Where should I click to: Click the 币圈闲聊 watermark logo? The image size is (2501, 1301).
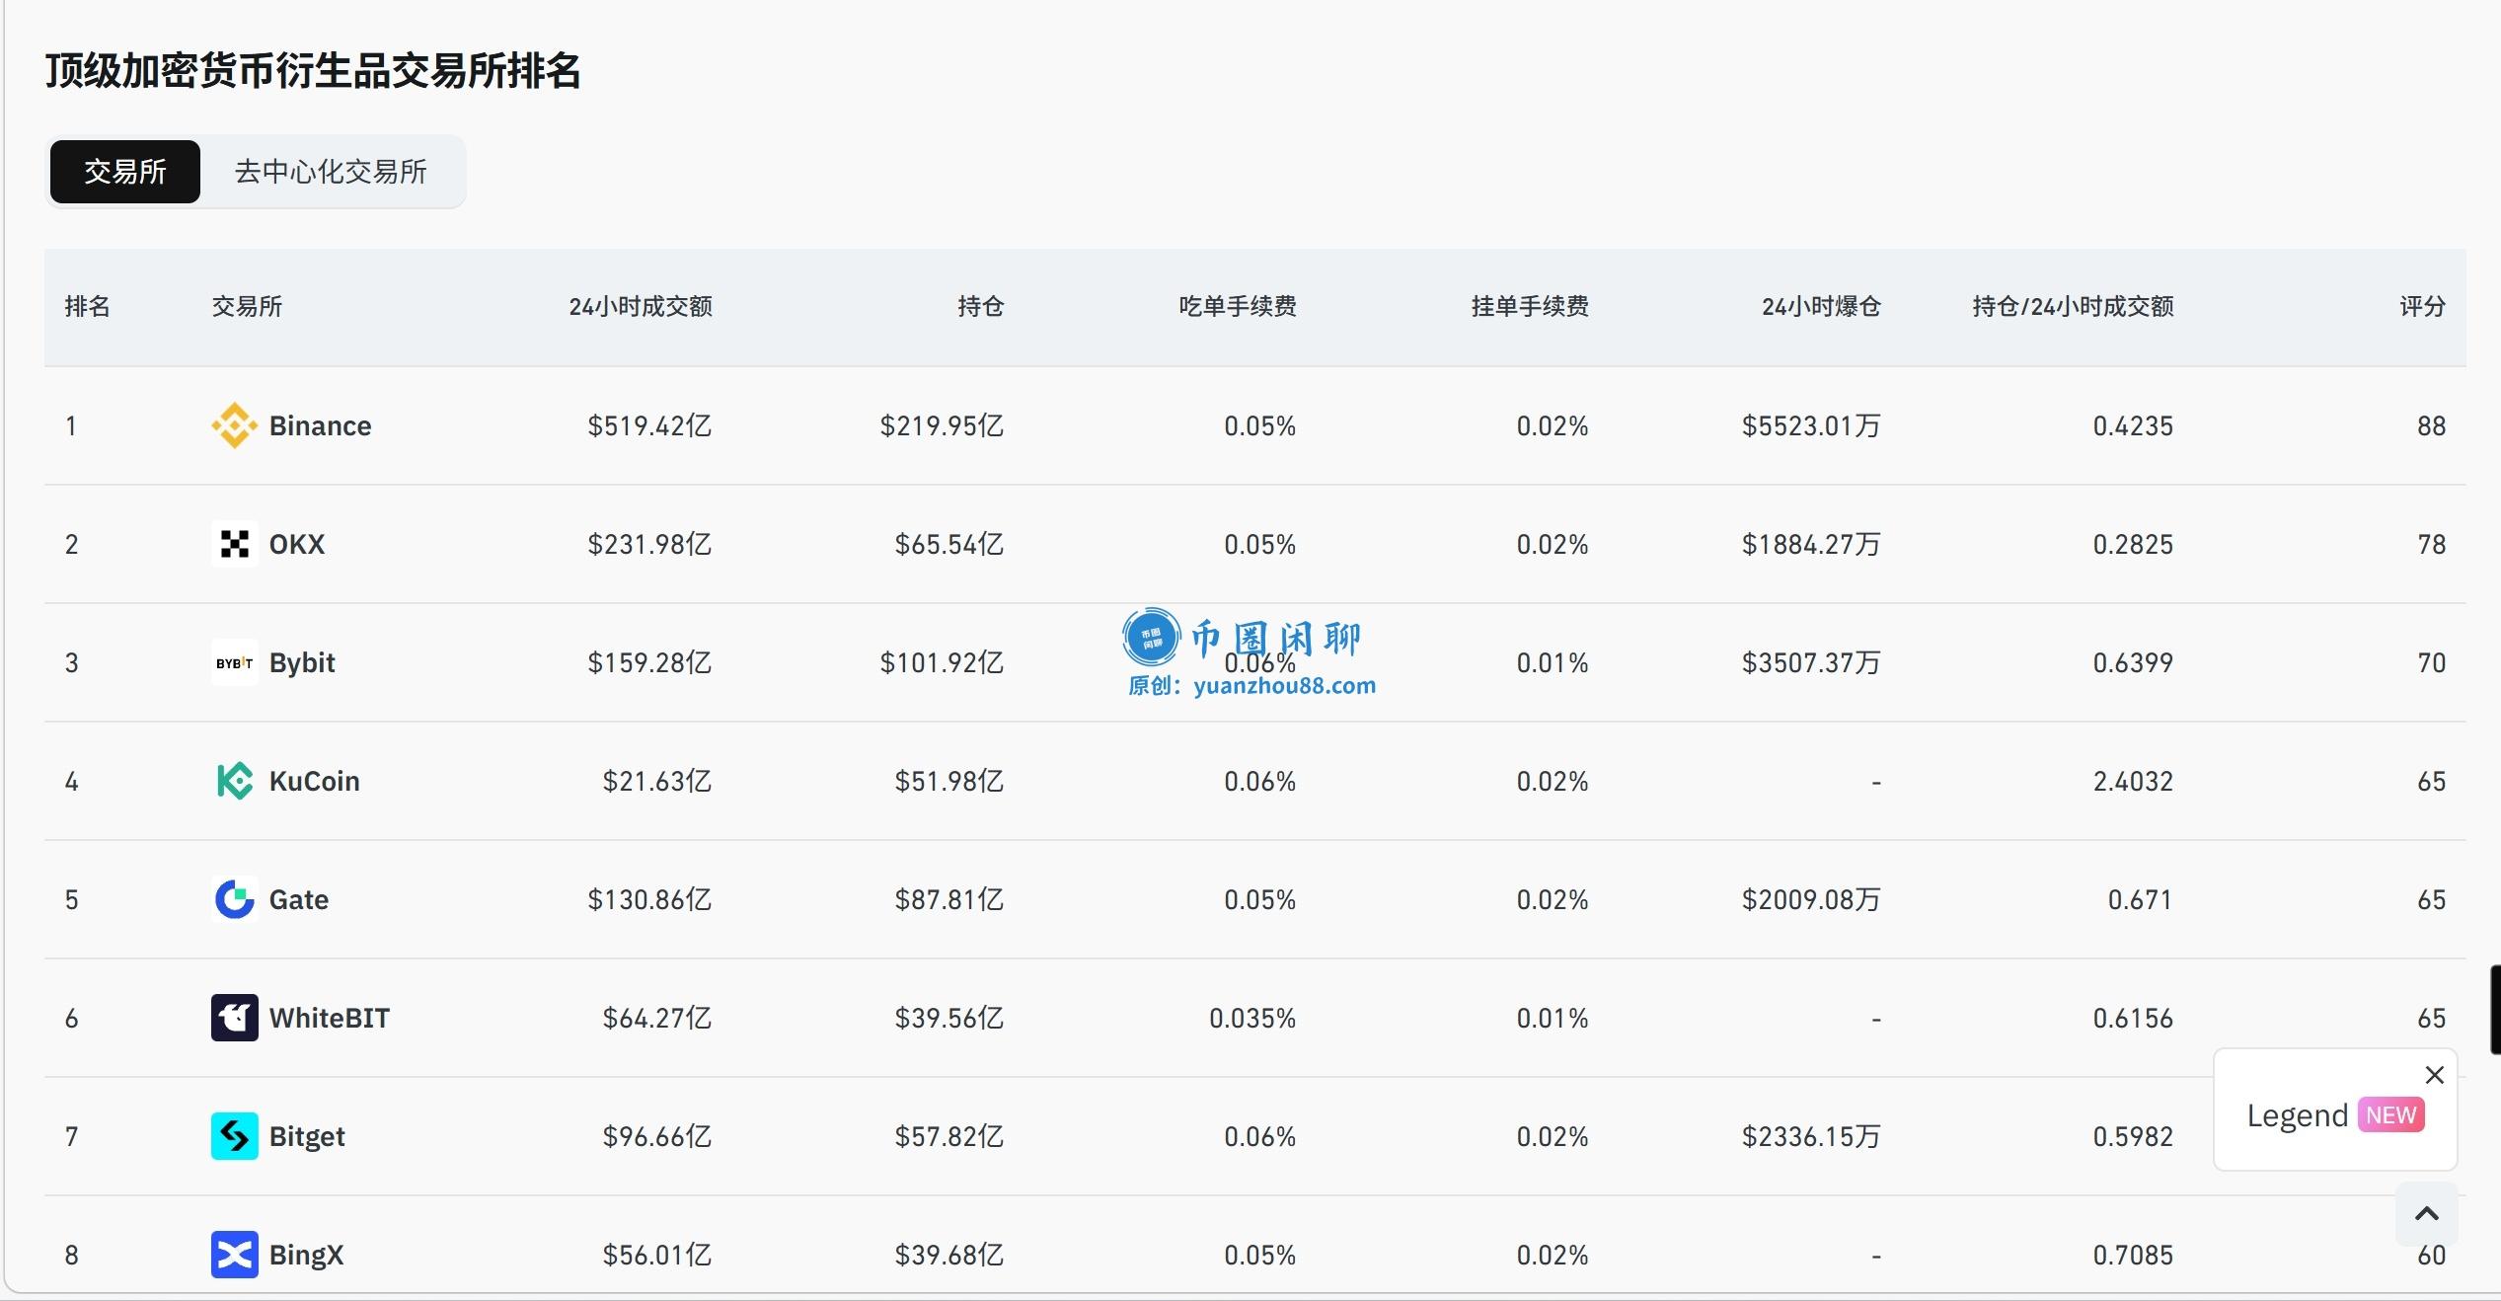point(1152,637)
